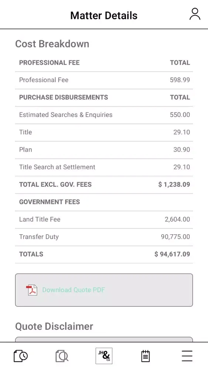Click the Download Quote PDF link

(x=74, y=290)
